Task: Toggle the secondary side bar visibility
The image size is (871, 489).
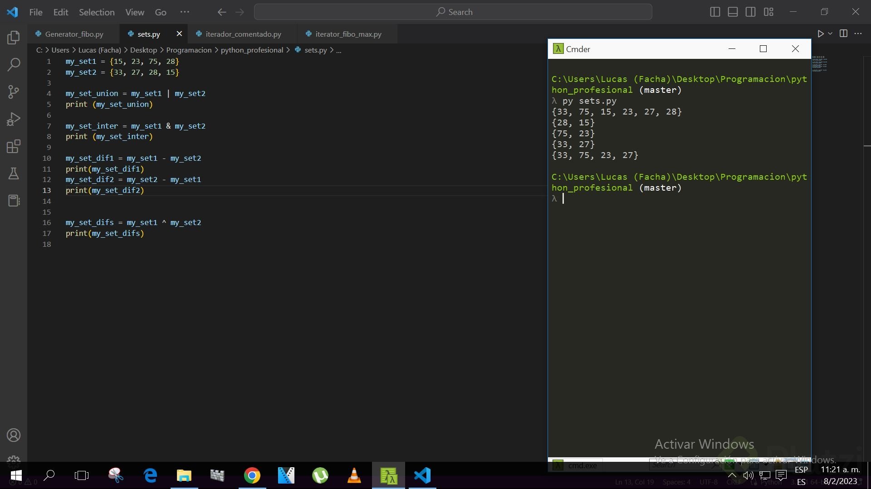Action: (750, 12)
